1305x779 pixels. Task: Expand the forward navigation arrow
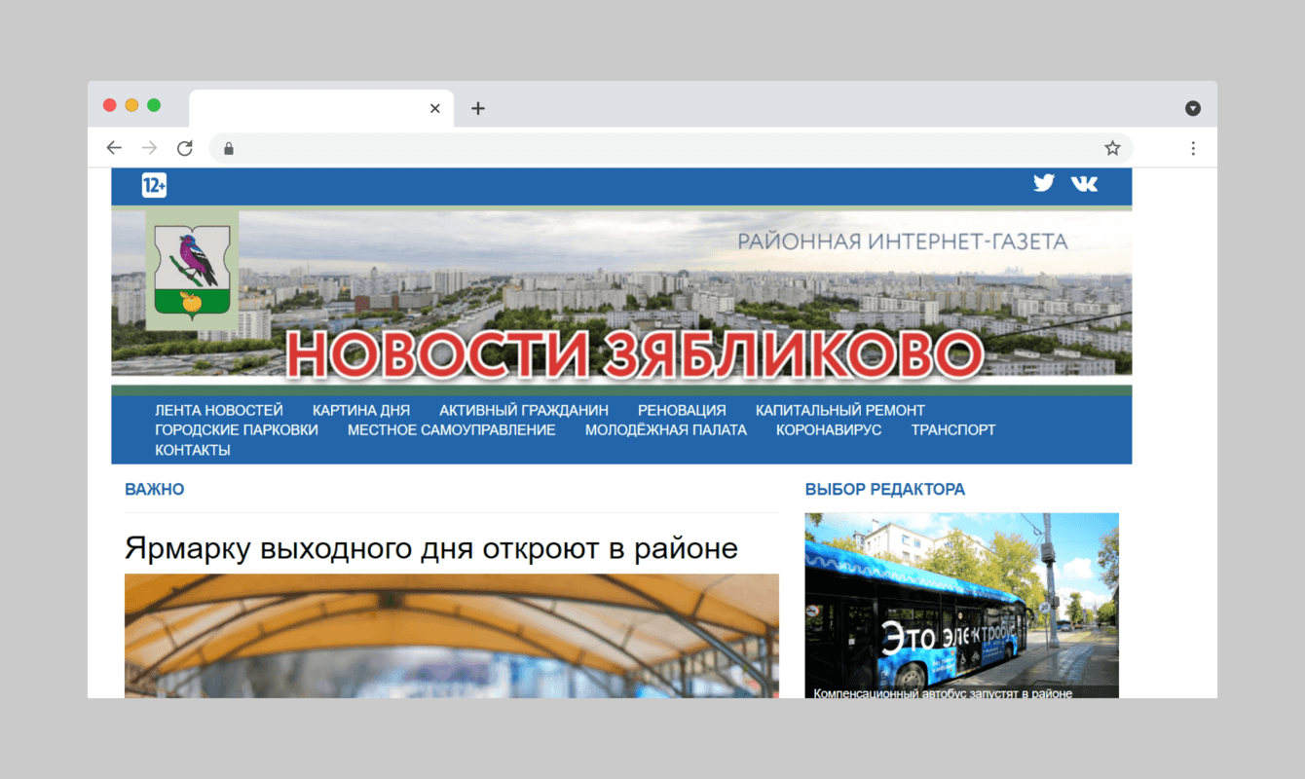149,147
